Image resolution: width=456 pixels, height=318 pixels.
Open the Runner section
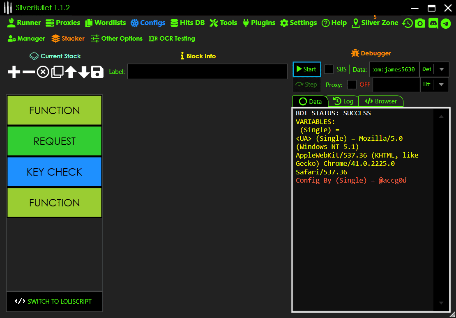tap(24, 23)
